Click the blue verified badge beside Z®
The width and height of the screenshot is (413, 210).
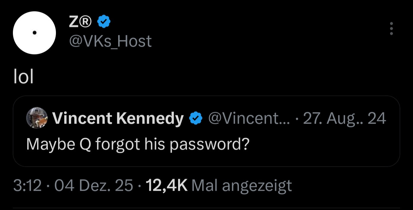click(x=104, y=22)
